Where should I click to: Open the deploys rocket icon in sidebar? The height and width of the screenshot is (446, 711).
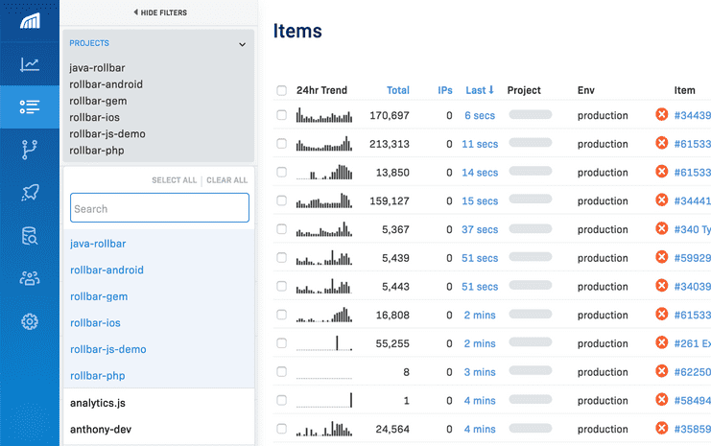tap(30, 193)
